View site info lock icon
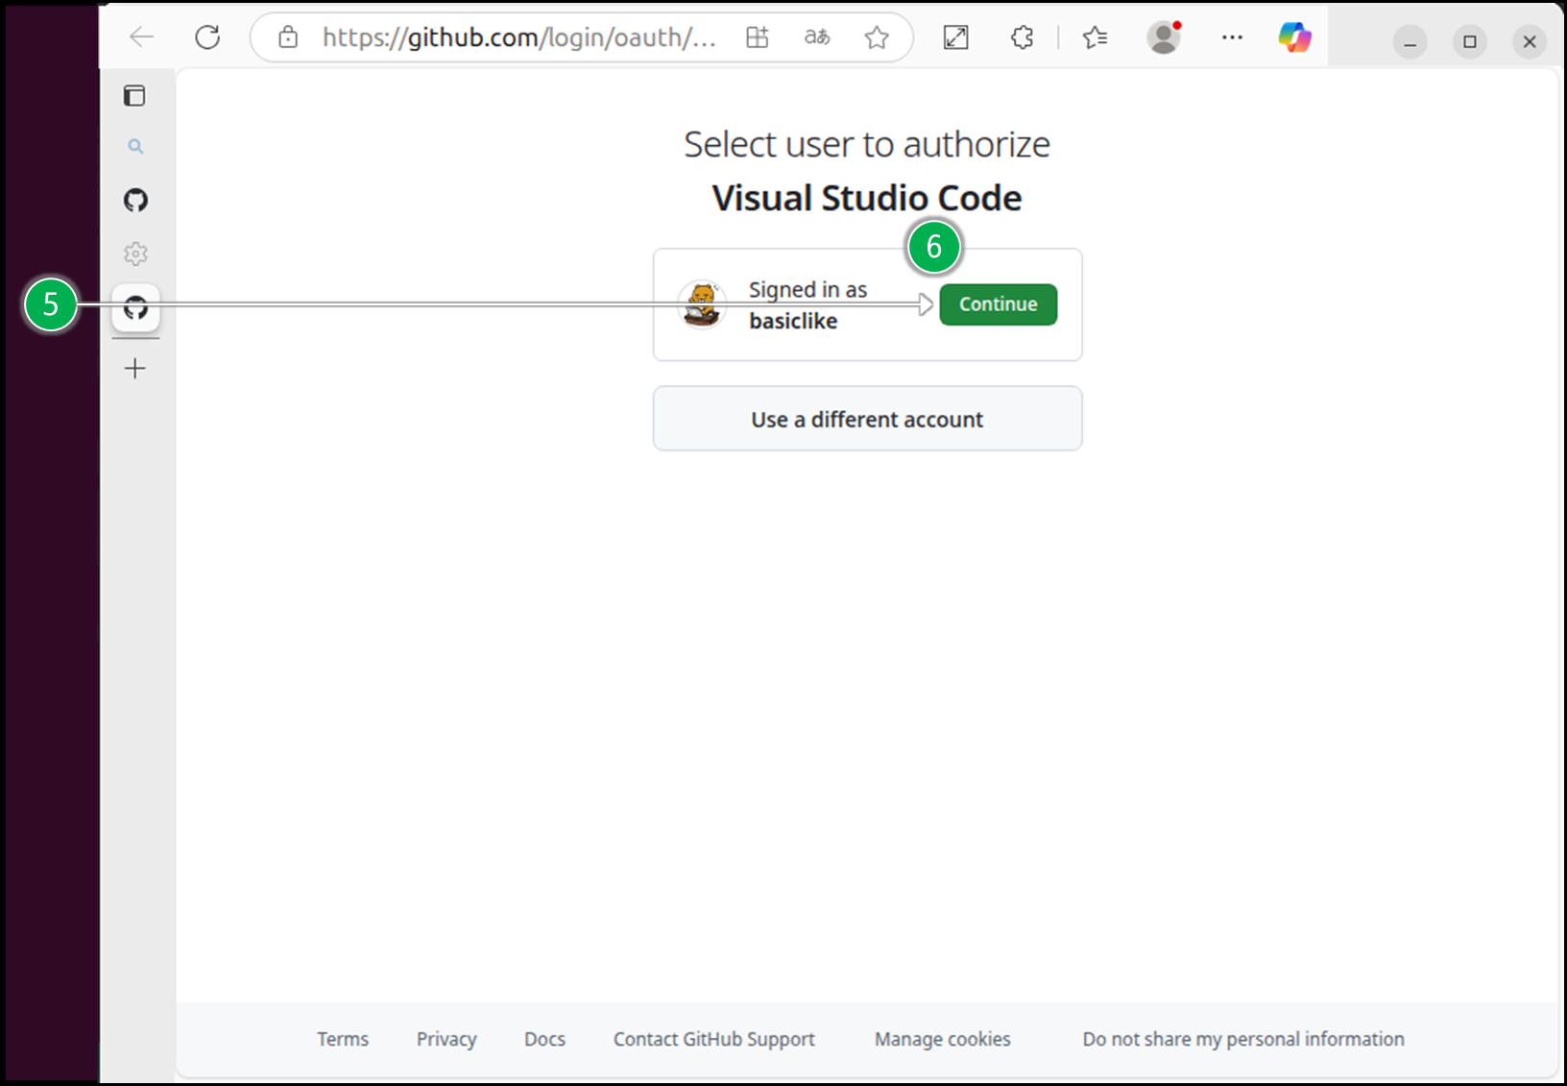Screen dimensions: 1567x1086 click(x=287, y=37)
